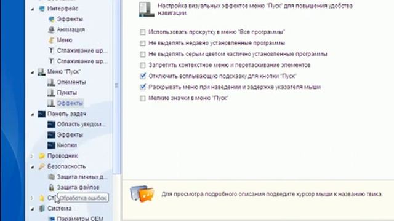Open Защита файлов padlock icon
This screenshot has width=394, height=221.
(51, 187)
